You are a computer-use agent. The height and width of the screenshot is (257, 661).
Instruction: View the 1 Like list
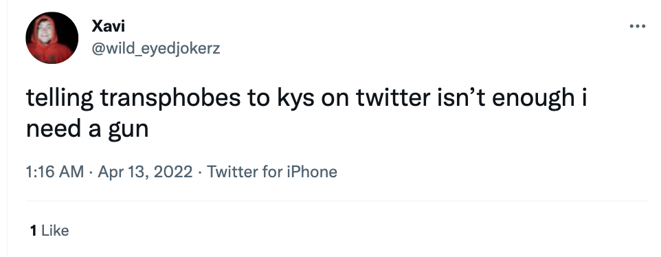click(49, 230)
